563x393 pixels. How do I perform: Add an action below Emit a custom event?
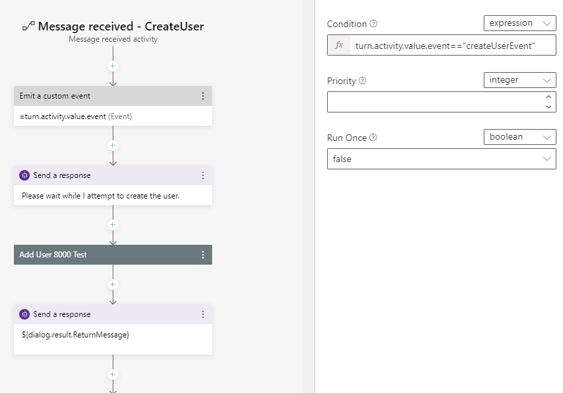[x=113, y=146]
